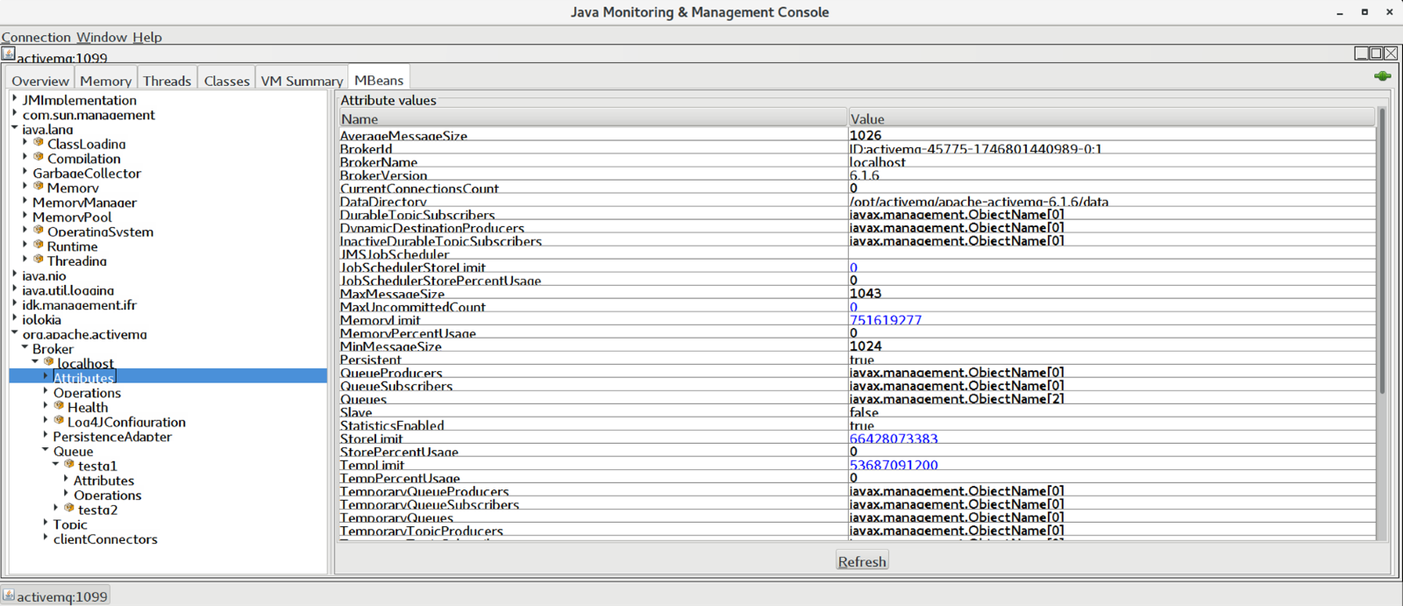Click the MaxUncommittedCount blue value 0
This screenshot has height=606, width=1403.
coord(853,307)
